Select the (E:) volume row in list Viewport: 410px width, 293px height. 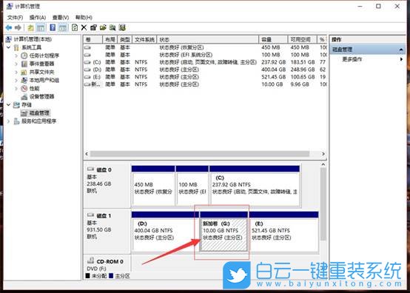coord(205,77)
